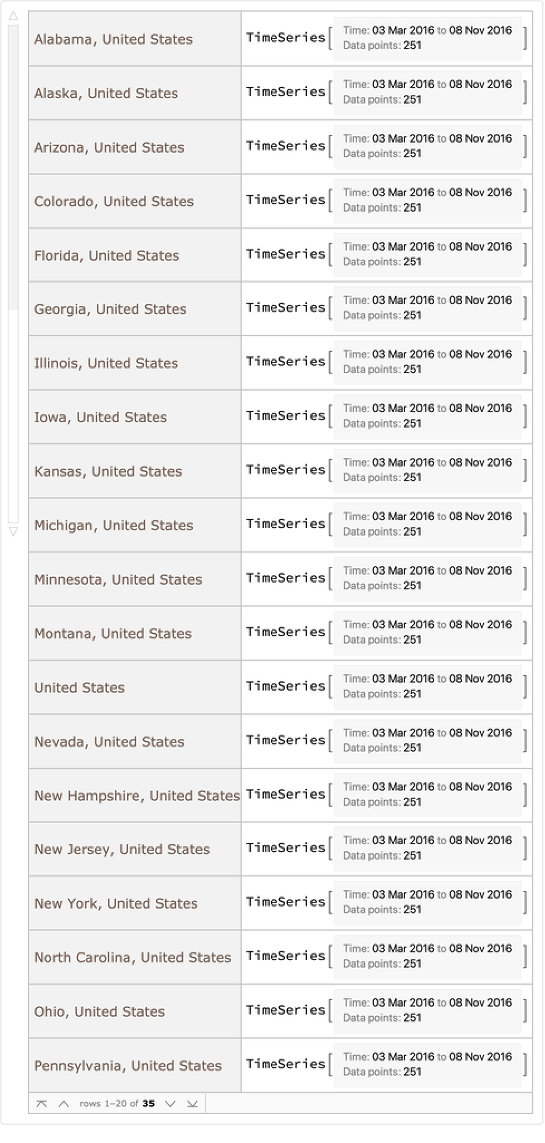Expand the United States TimeSeries summary
The width and height of the screenshot is (545, 1143).
427,686
